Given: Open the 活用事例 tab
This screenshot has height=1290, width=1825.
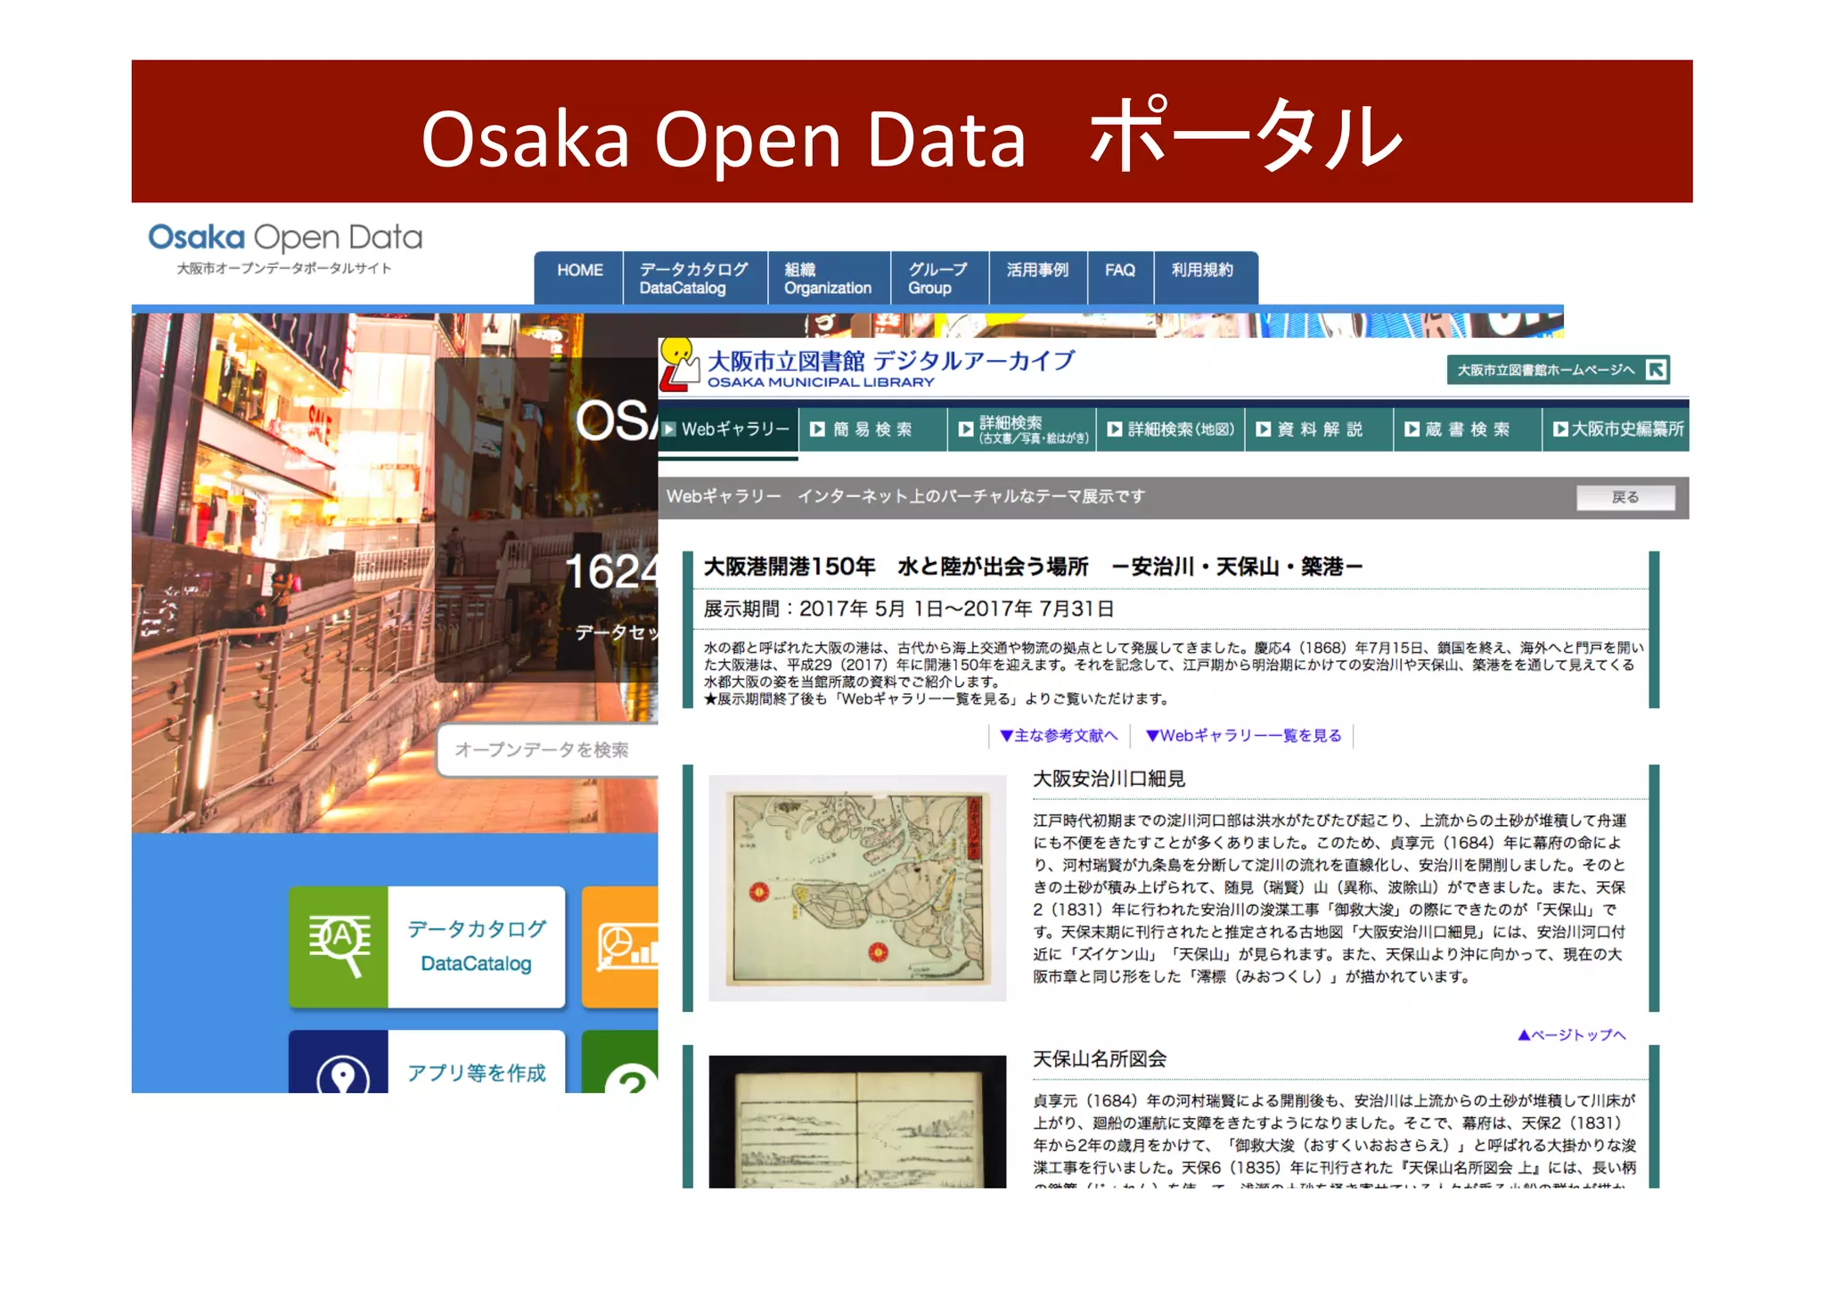Looking at the screenshot, I should click(1037, 278).
